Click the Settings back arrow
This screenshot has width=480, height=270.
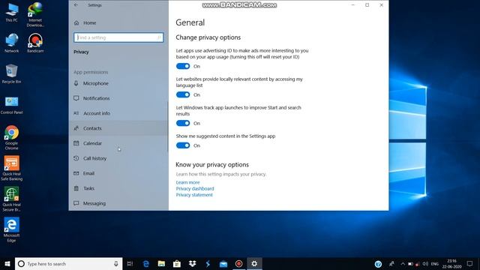pyautogui.click(x=76, y=5)
